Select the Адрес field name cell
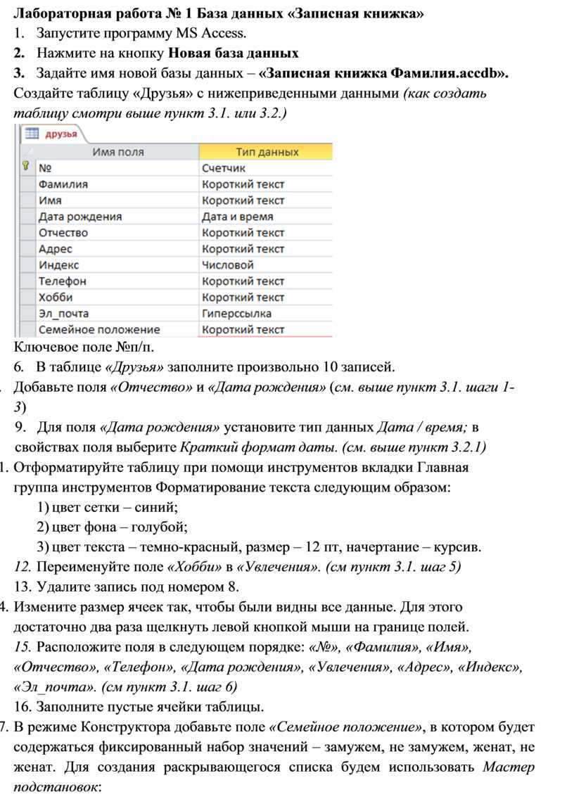574x799 pixels. point(117,249)
